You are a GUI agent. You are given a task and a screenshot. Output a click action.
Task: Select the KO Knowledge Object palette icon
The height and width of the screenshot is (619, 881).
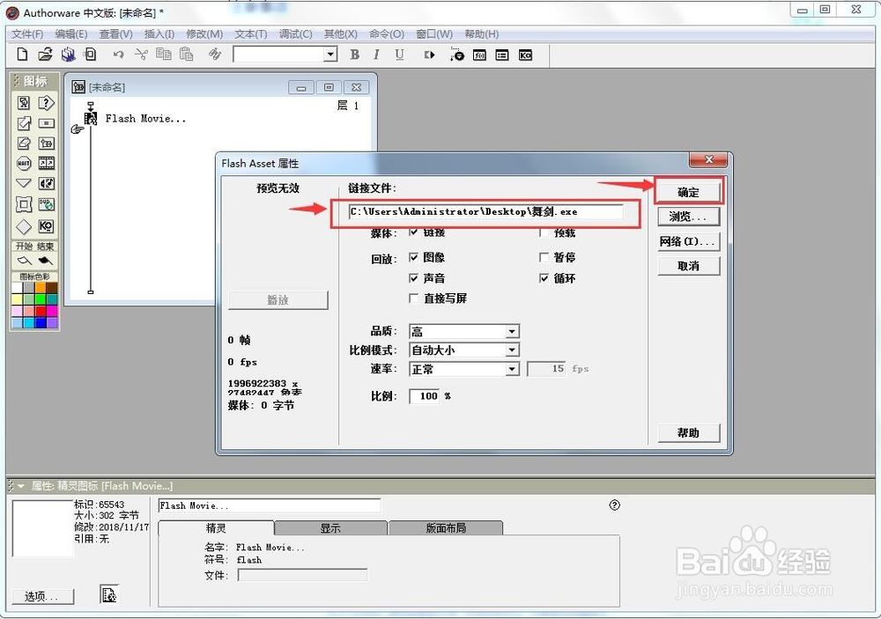(46, 226)
